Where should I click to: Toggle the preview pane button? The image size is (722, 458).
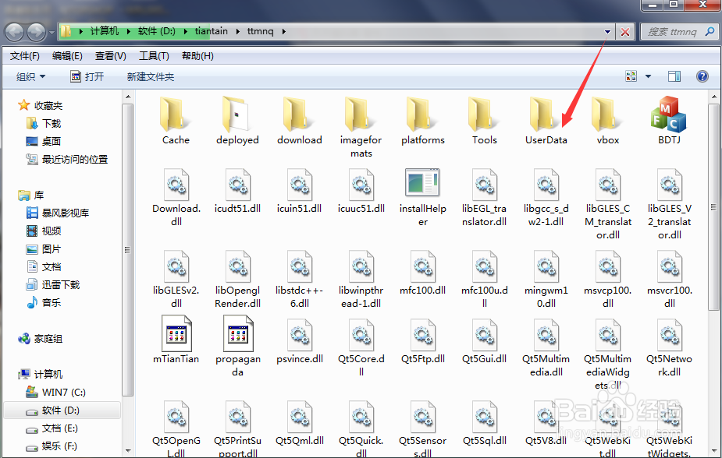pos(674,76)
